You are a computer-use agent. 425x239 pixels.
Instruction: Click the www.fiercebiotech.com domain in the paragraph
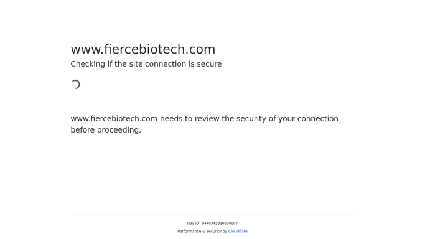[114, 119]
